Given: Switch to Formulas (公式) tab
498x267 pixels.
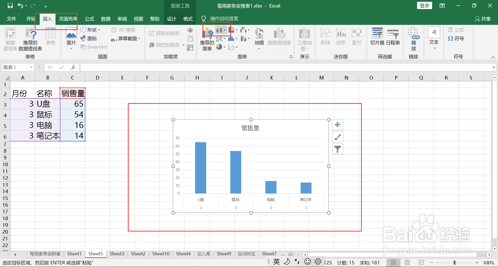Looking at the screenshot, I should click(89, 19).
